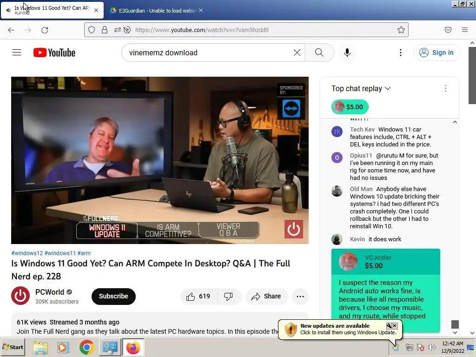Viewport: 476px width, 357px height.
Task: Subscribe to the PCWorld channel
Action: pos(113,296)
